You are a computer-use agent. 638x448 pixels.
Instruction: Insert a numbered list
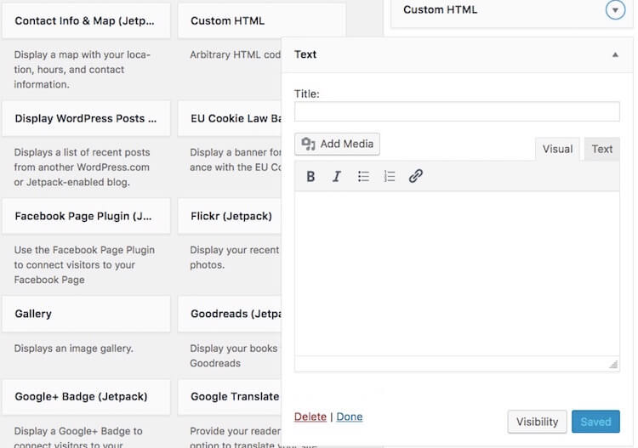pos(390,177)
